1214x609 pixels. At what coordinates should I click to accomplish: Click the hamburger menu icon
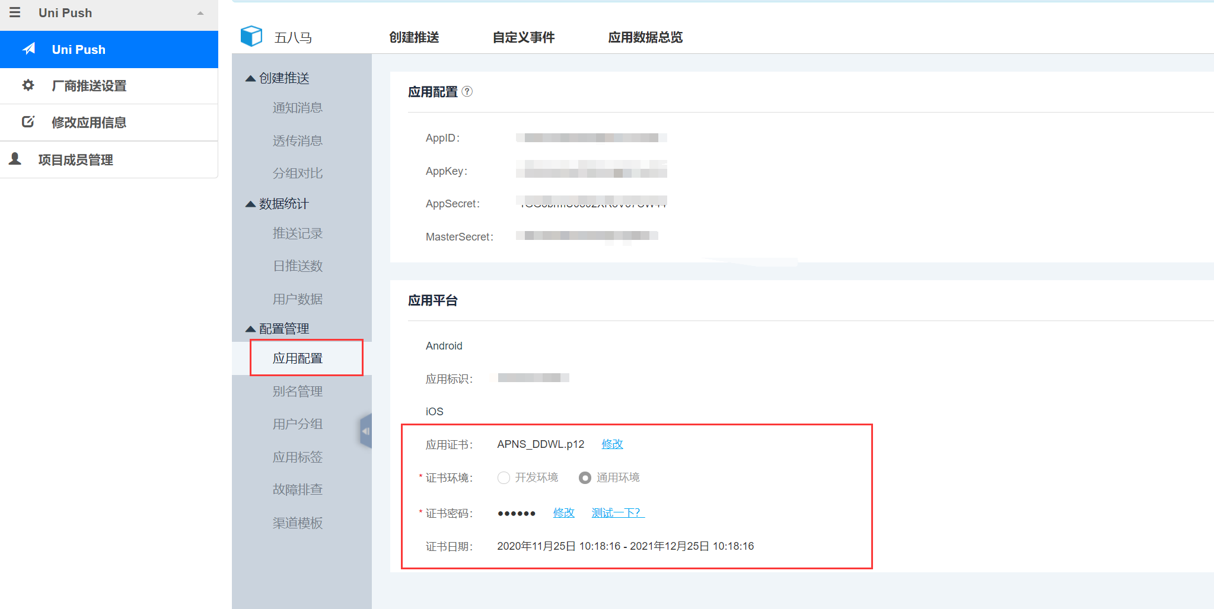[15, 12]
